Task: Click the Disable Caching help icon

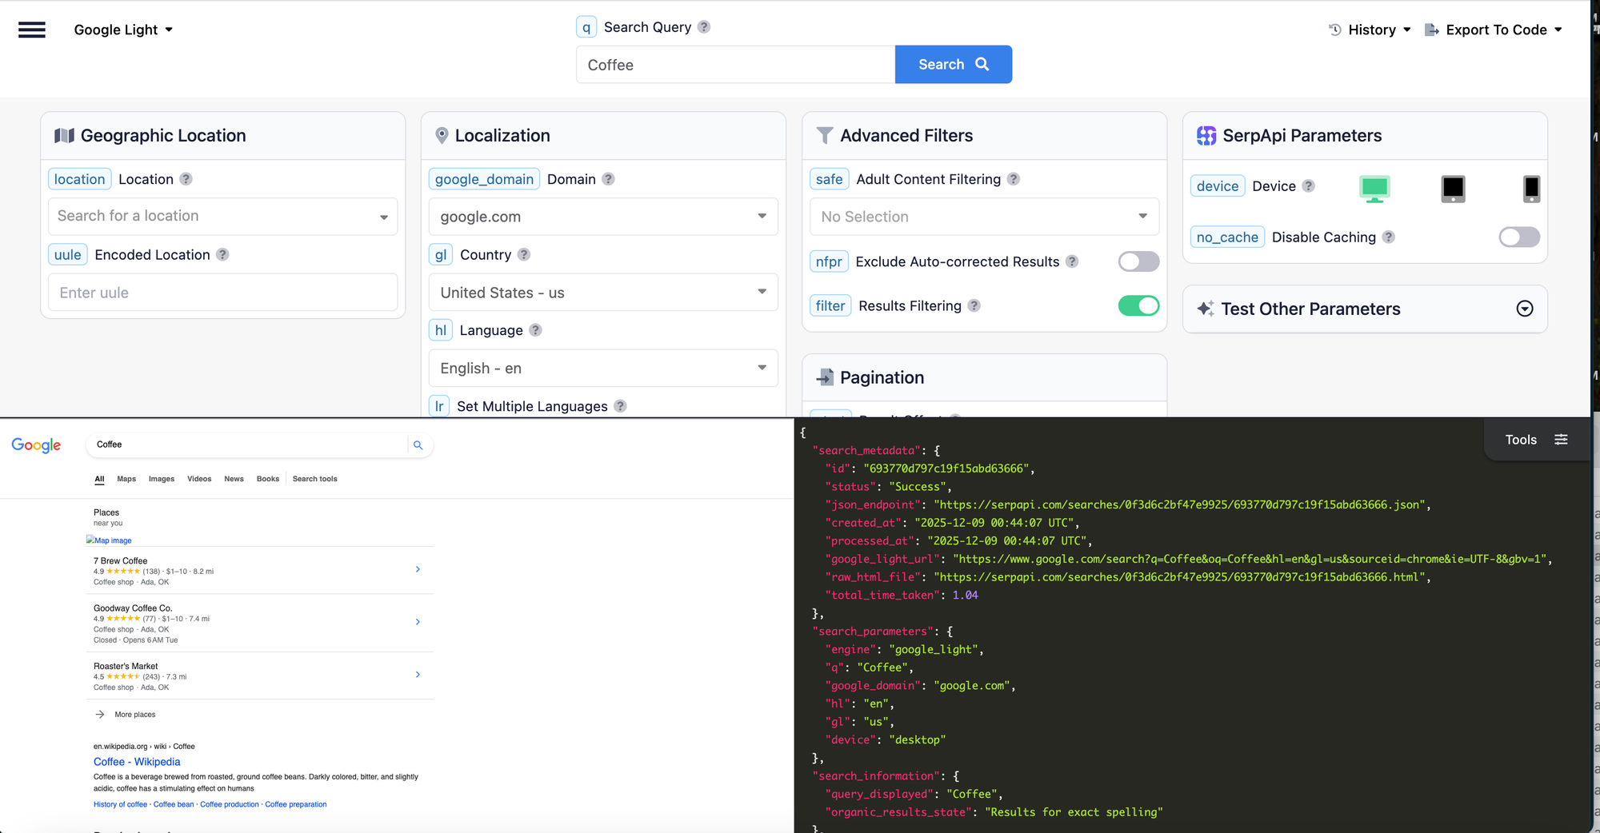Action: pyautogui.click(x=1389, y=237)
